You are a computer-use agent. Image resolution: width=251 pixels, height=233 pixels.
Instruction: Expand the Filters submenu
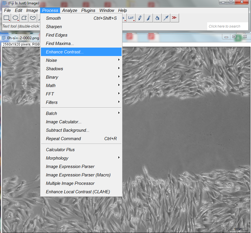81,102
